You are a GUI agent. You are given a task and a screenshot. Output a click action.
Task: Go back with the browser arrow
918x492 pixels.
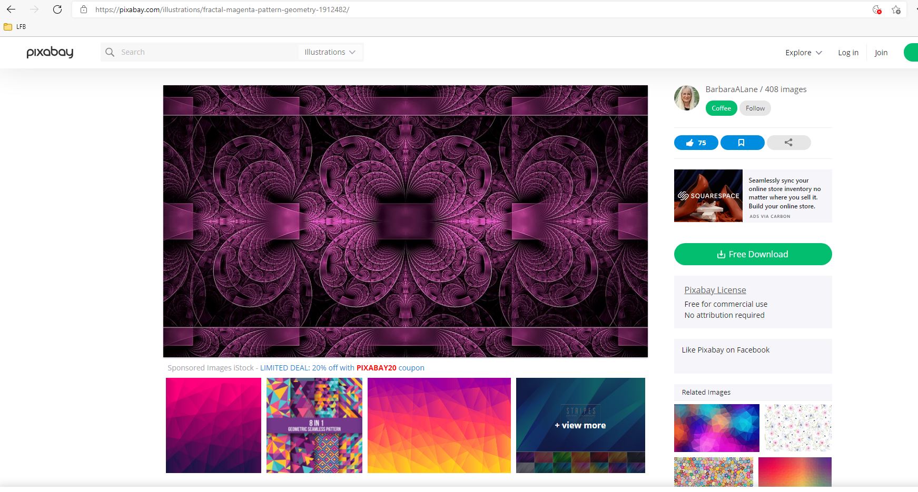pyautogui.click(x=11, y=9)
